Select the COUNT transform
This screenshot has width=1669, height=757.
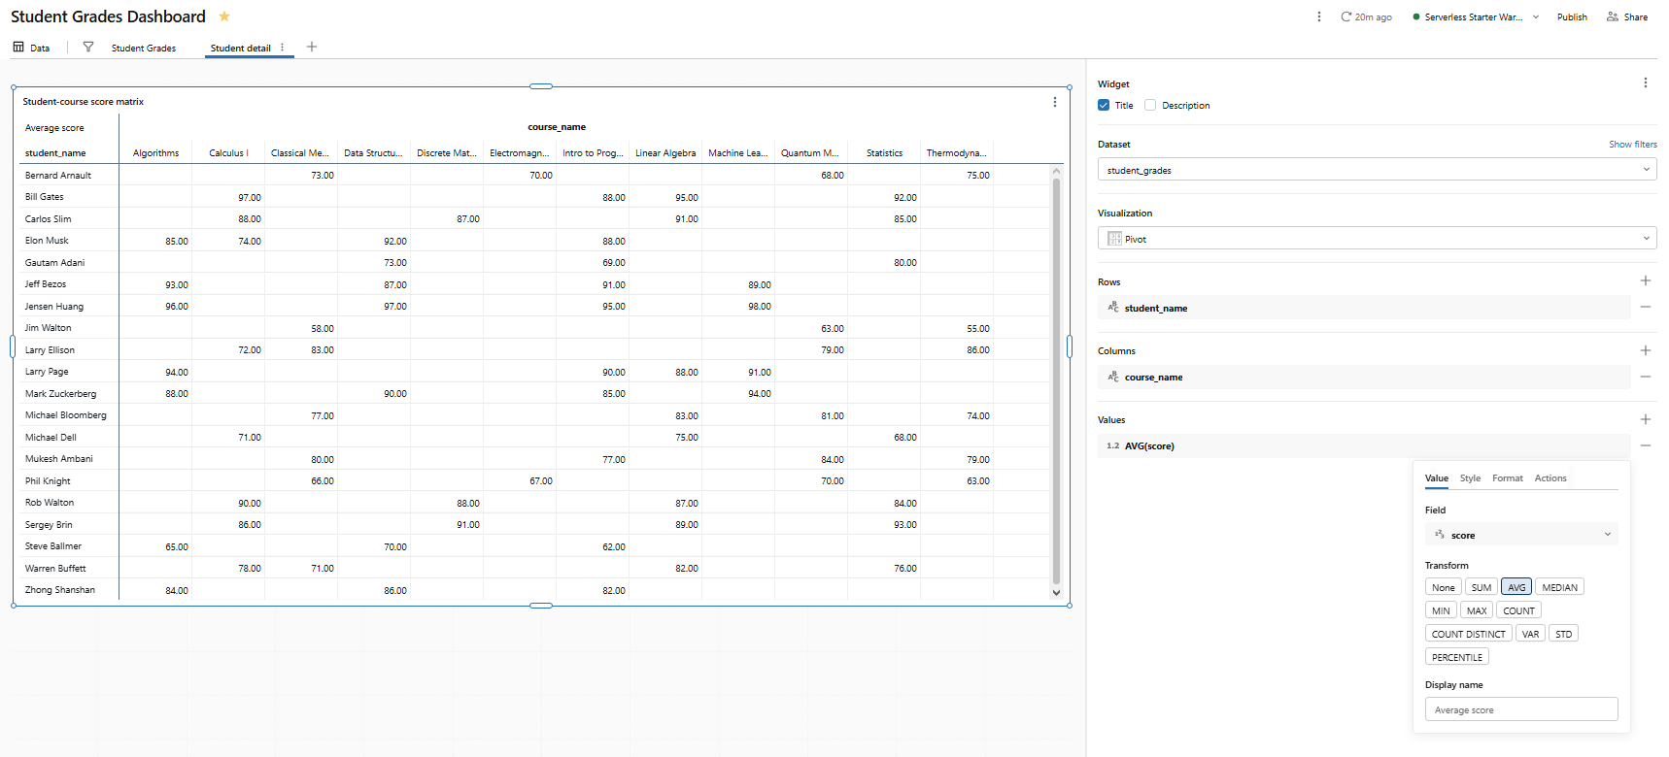(x=1518, y=610)
